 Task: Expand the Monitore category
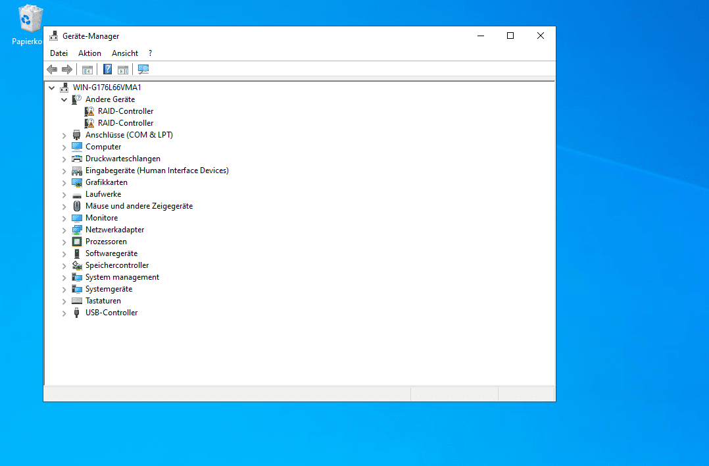[64, 218]
